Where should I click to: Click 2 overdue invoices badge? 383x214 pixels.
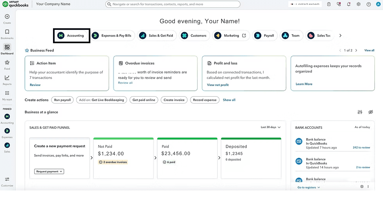(113, 162)
